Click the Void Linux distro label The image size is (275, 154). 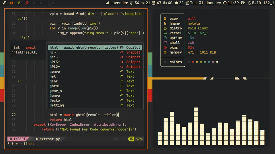tap(198, 28)
